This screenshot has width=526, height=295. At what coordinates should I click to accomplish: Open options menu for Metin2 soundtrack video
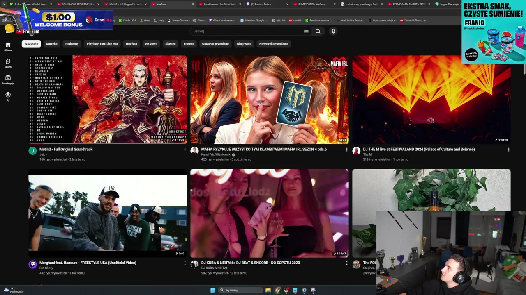185,150
